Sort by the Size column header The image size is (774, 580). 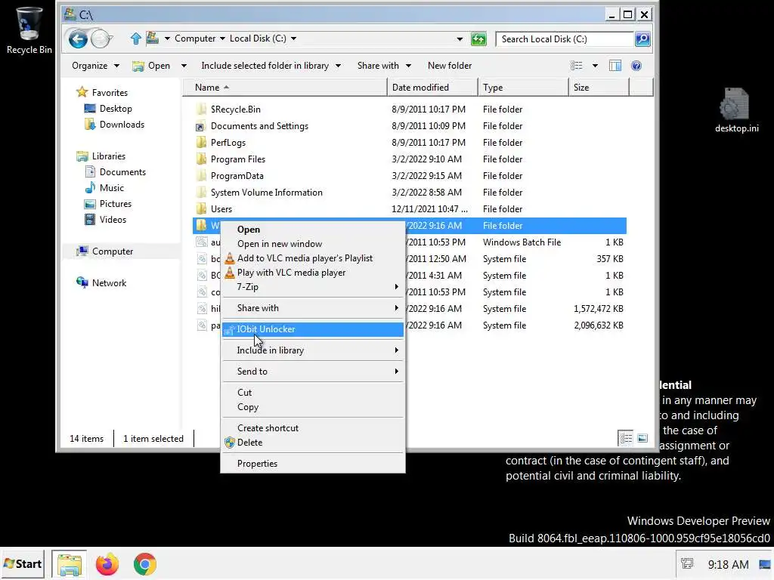click(599, 88)
